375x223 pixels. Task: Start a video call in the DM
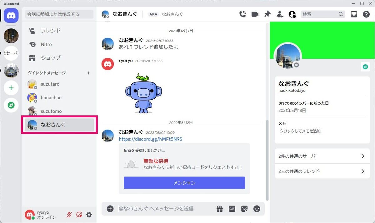[x=255, y=14]
